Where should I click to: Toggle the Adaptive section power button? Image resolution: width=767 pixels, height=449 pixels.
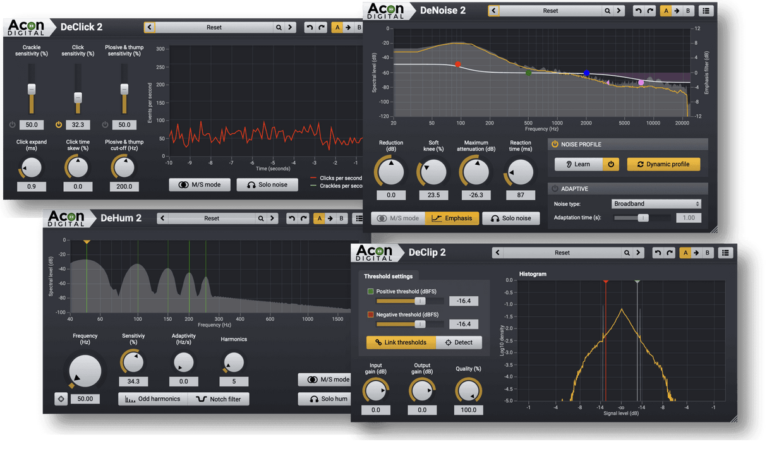555,188
